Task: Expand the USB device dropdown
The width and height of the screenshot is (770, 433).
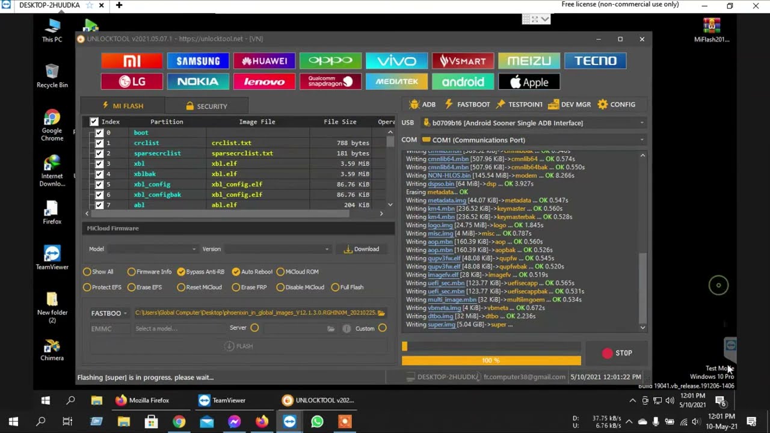Action: tap(533, 123)
